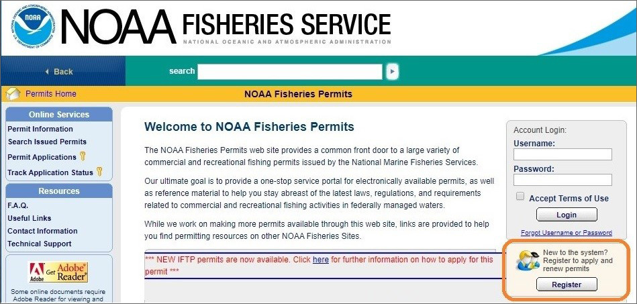The height and width of the screenshot is (304, 637).
Task: Check the Accept Terms of Use checkbox
Action: [x=520, y=197]
